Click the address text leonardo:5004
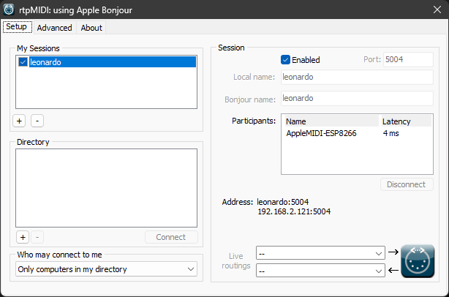The width and height of the screenshot is (449, 297). [x=282, y=202]
